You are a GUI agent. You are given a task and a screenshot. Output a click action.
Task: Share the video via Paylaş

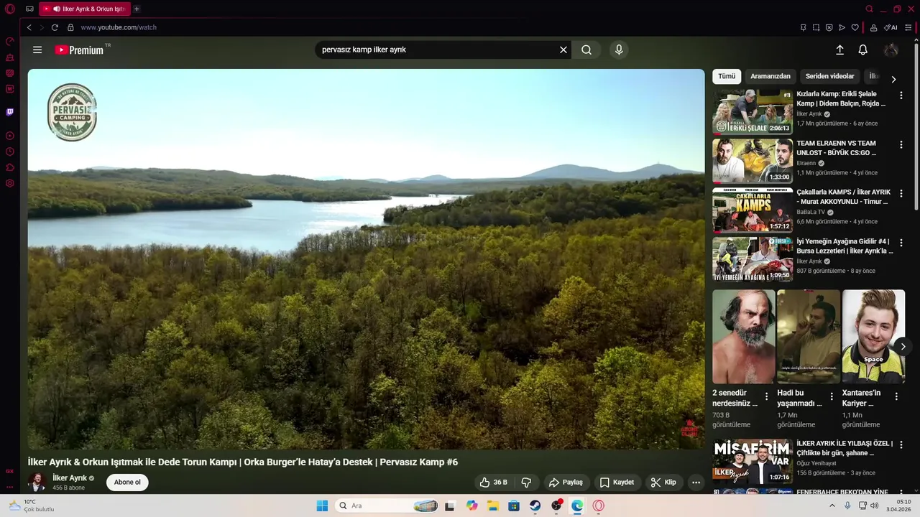click(566, 483)
